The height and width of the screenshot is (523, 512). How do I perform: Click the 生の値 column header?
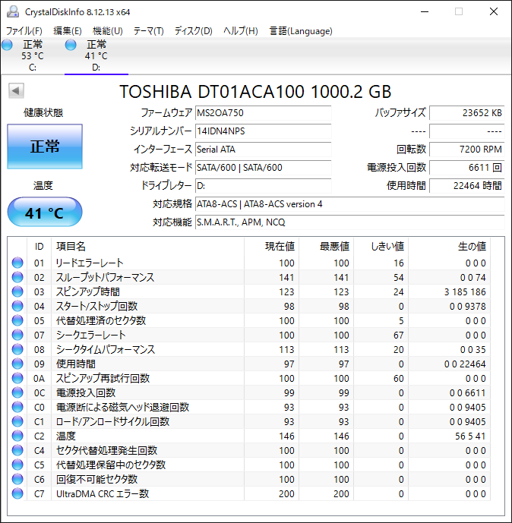point(449,247)
